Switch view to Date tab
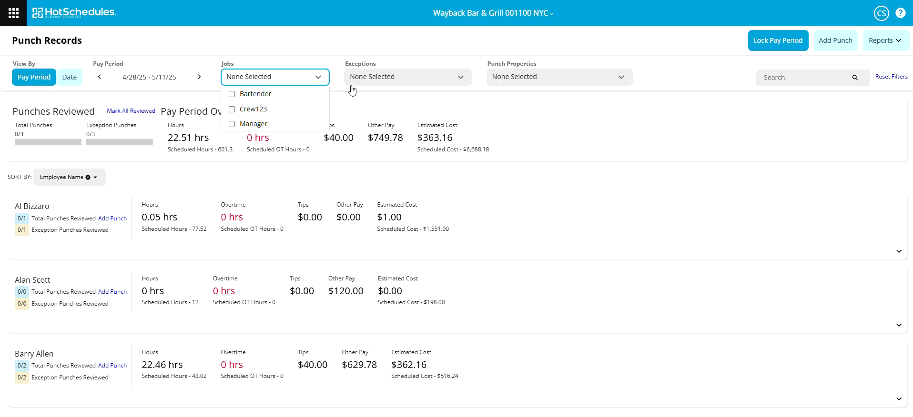The width and height of the screenshot is (913, 417). [69, 77]
